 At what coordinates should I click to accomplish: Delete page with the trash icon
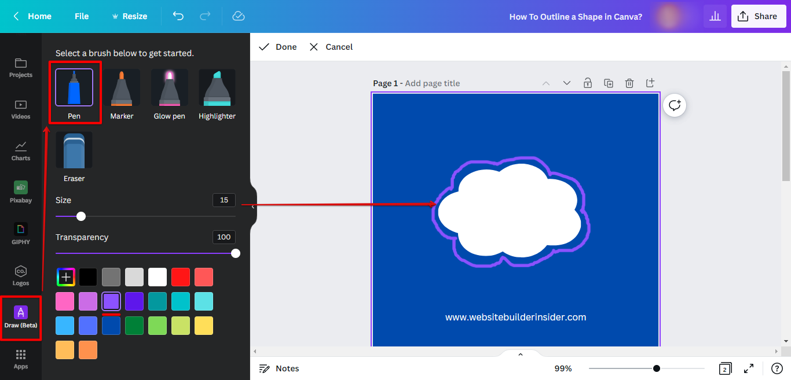tap(629, 83)
